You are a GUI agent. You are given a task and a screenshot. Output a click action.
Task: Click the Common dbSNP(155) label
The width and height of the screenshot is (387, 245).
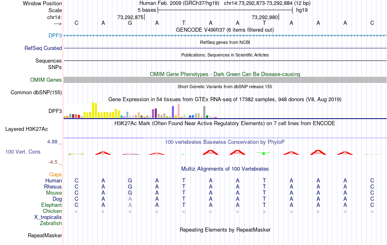pyautogui.click(x=36, y=92)
